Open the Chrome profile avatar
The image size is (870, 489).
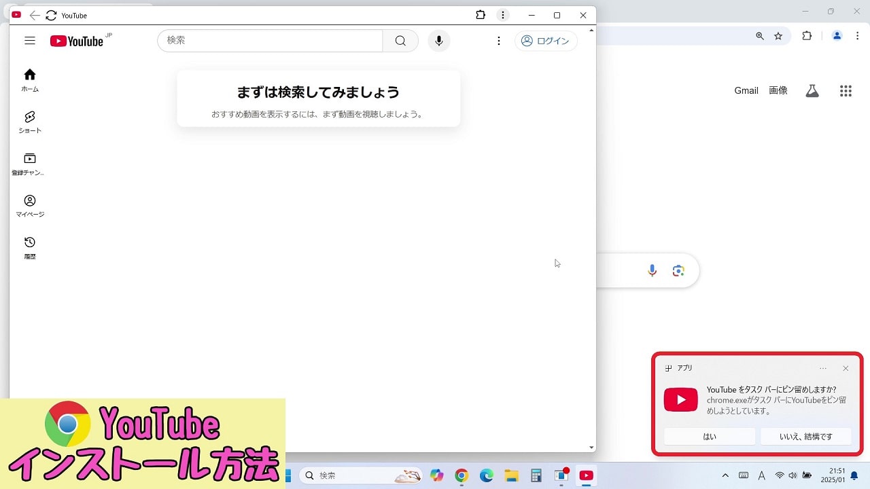[837, 36]
